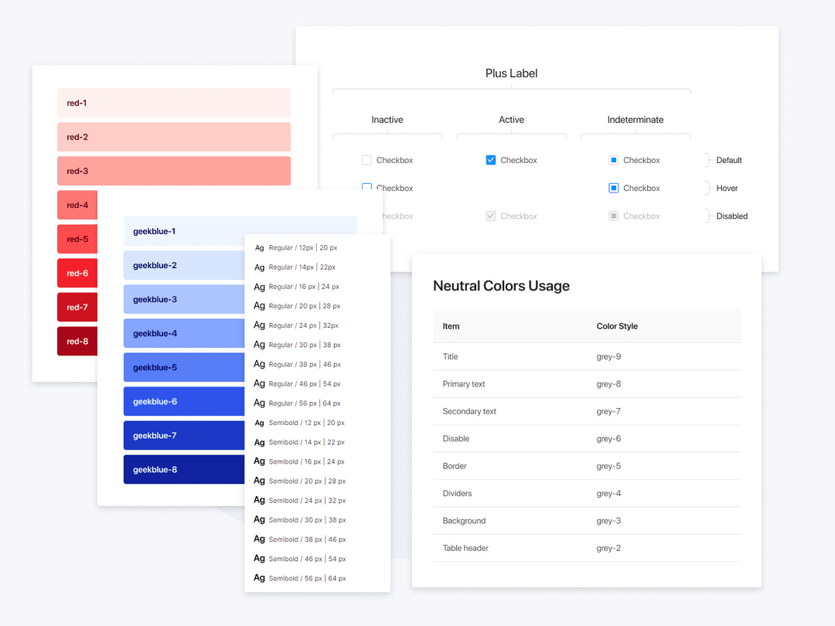The width and height of the screenshot is (835, 626).
Task: Toggle the Hover-state Checkbox under Inactive
Action: point(366,188)
